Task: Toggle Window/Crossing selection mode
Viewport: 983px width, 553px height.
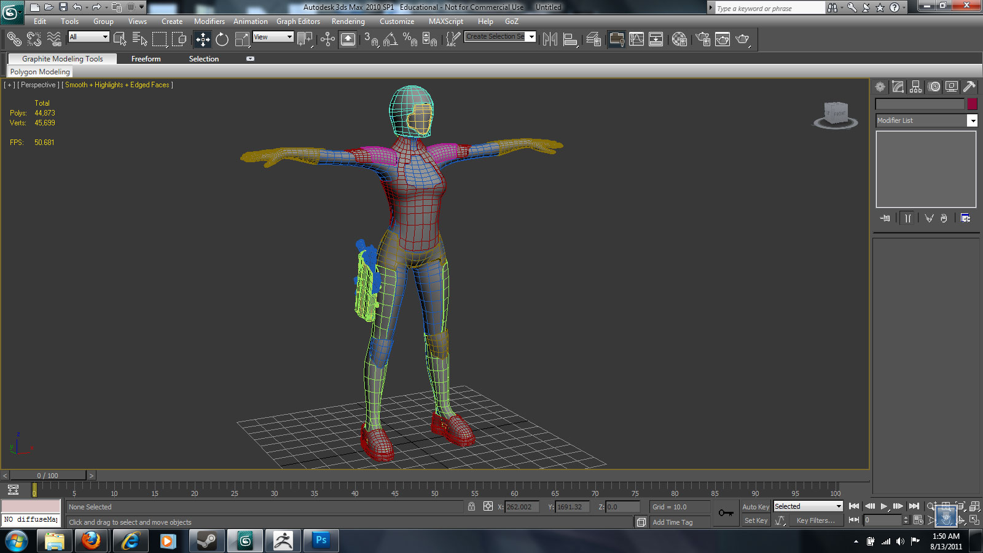Action: point(179,39)
